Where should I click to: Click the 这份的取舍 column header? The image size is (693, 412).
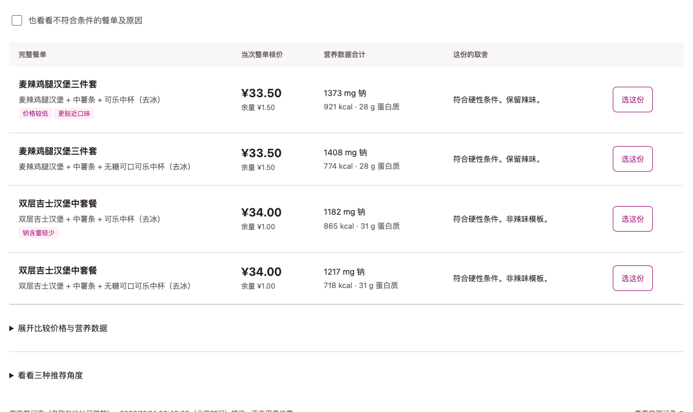(x=470, y=55)
